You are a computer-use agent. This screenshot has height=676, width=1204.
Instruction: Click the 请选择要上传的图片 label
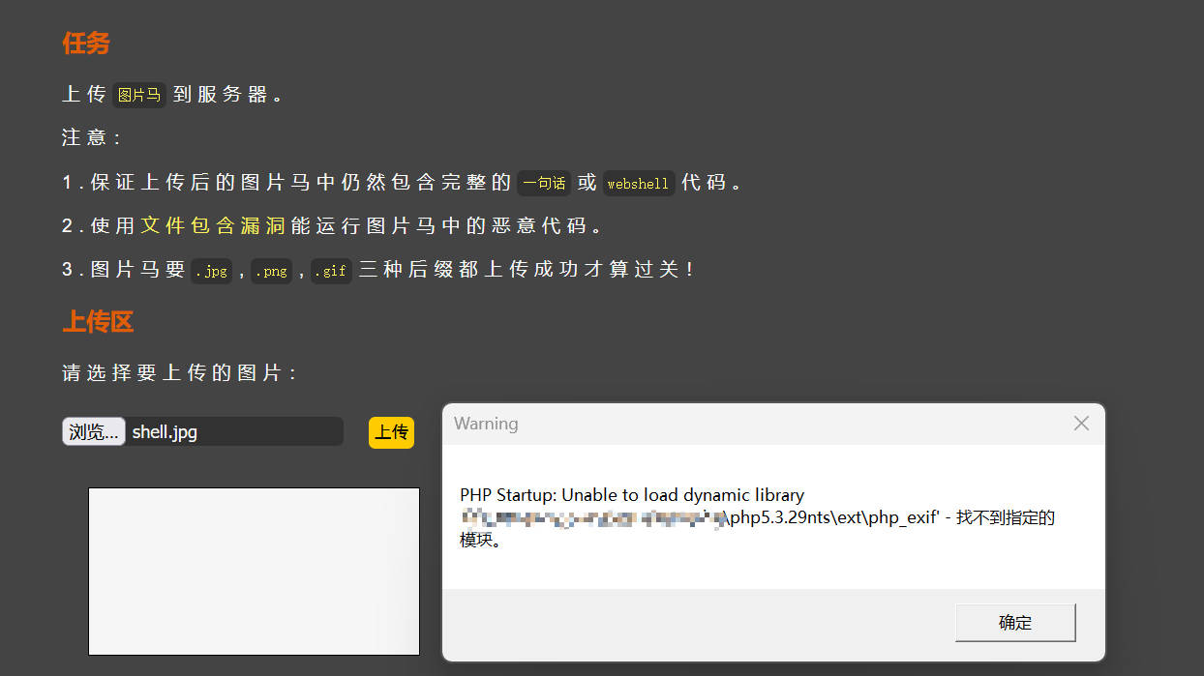tap(179, 373)
